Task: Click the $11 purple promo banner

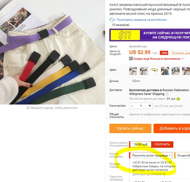Action: (x=150, y=35)
